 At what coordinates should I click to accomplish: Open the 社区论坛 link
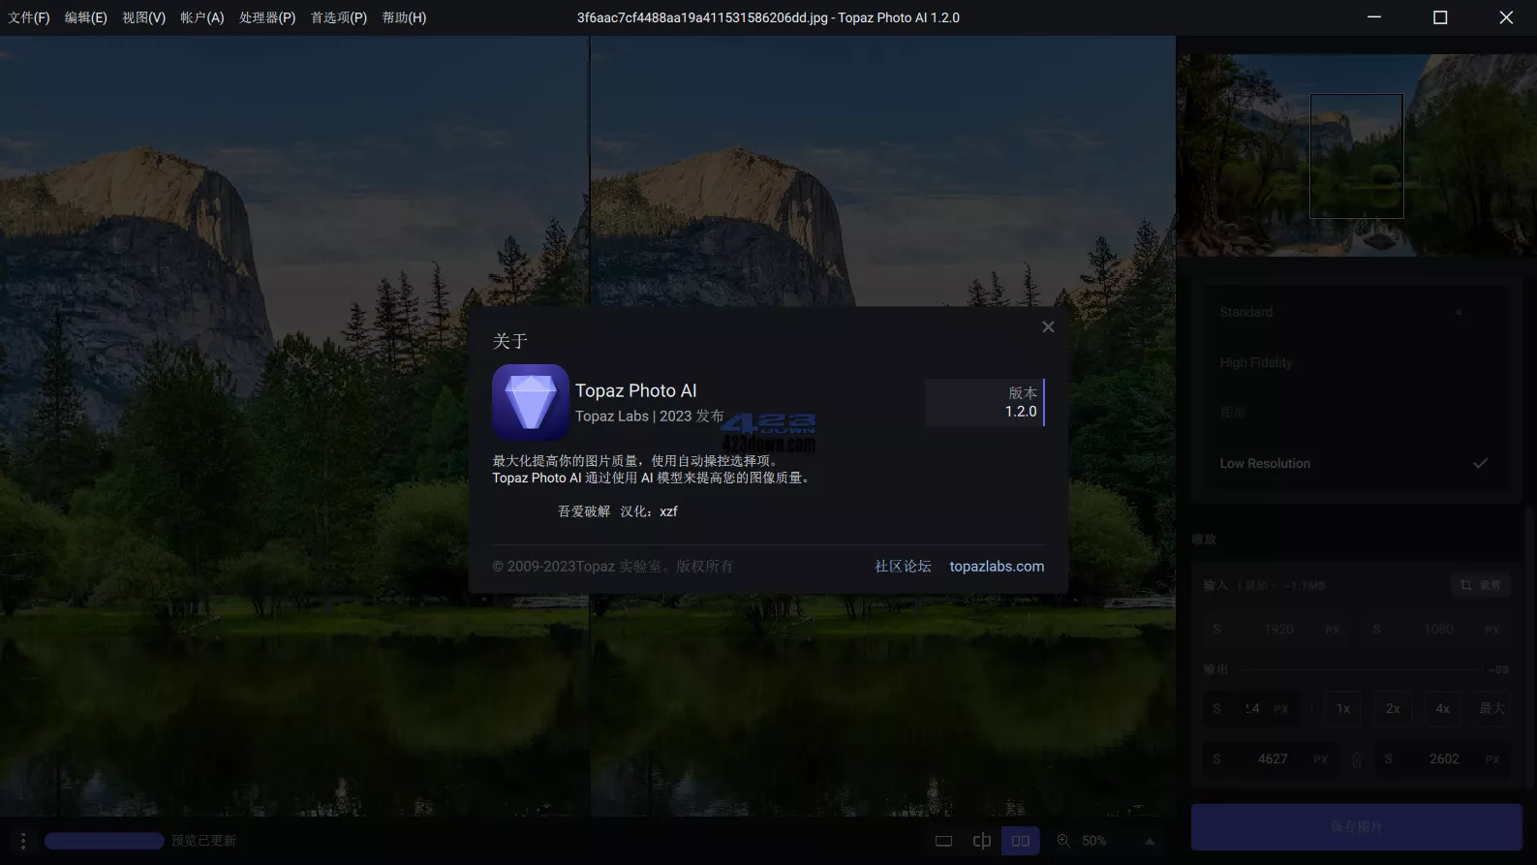[903, 567]
